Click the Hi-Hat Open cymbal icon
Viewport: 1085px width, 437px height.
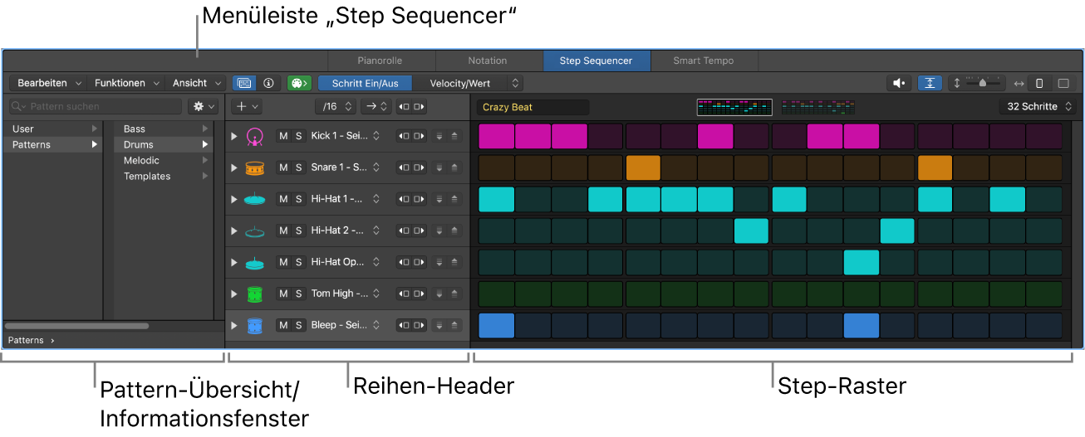tap(255, 262)
